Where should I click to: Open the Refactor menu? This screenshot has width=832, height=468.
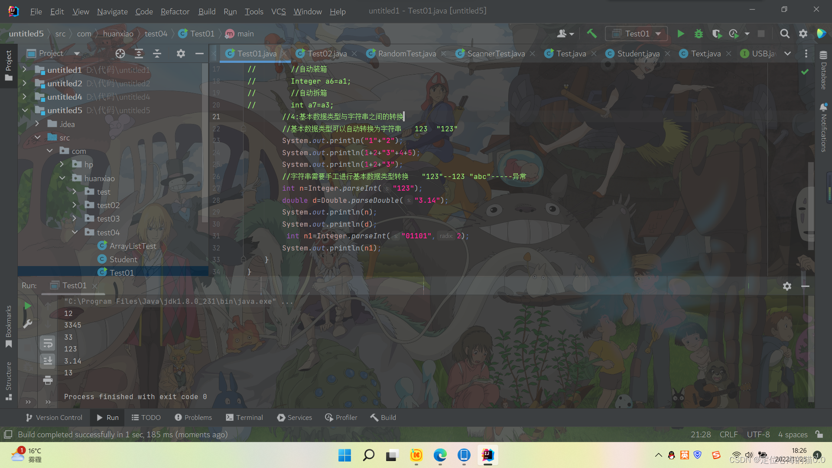click(x=175, y=12)
